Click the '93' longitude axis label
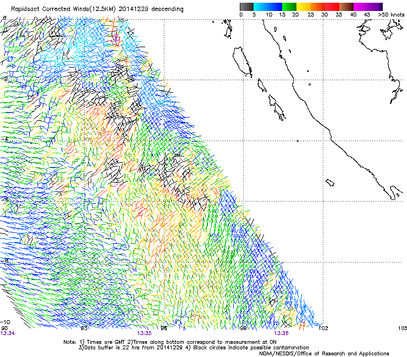Screen dimensions: 407x357 84,328
